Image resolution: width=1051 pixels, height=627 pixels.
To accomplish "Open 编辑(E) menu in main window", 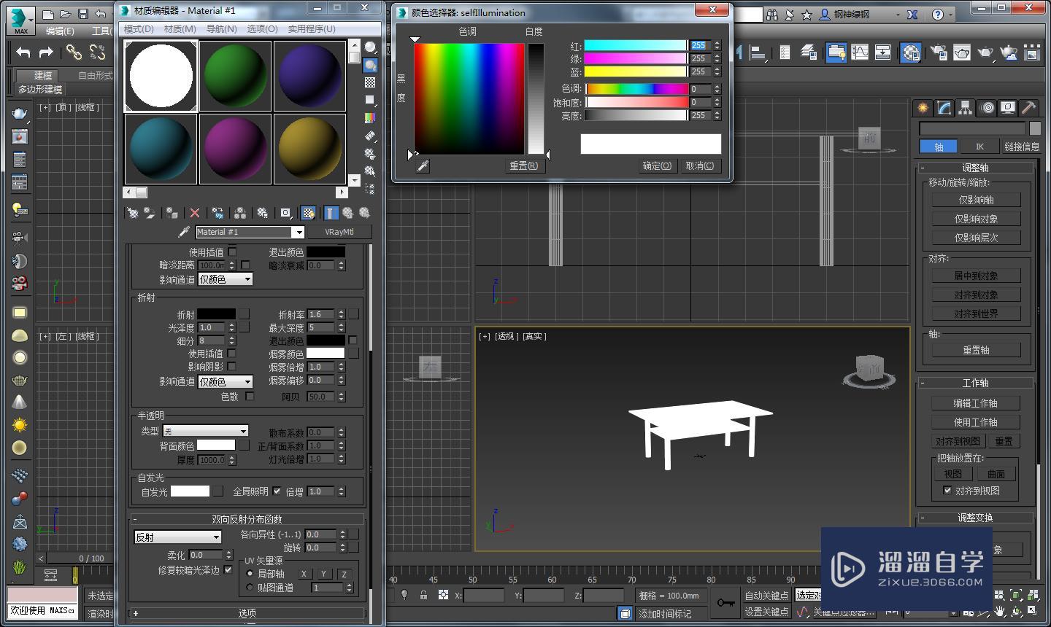I will point(60,31).
